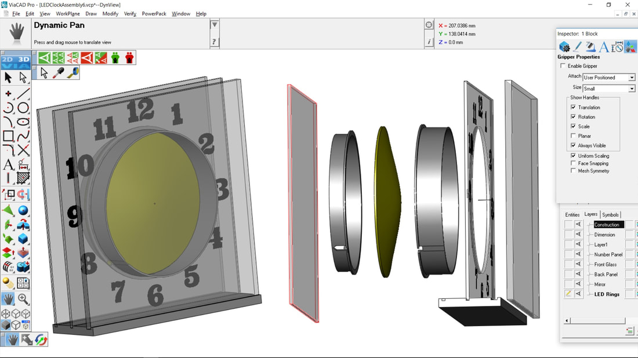Check the Face Snapping option
This screenshot has width=638, height=358.
[x=573, y=163]
